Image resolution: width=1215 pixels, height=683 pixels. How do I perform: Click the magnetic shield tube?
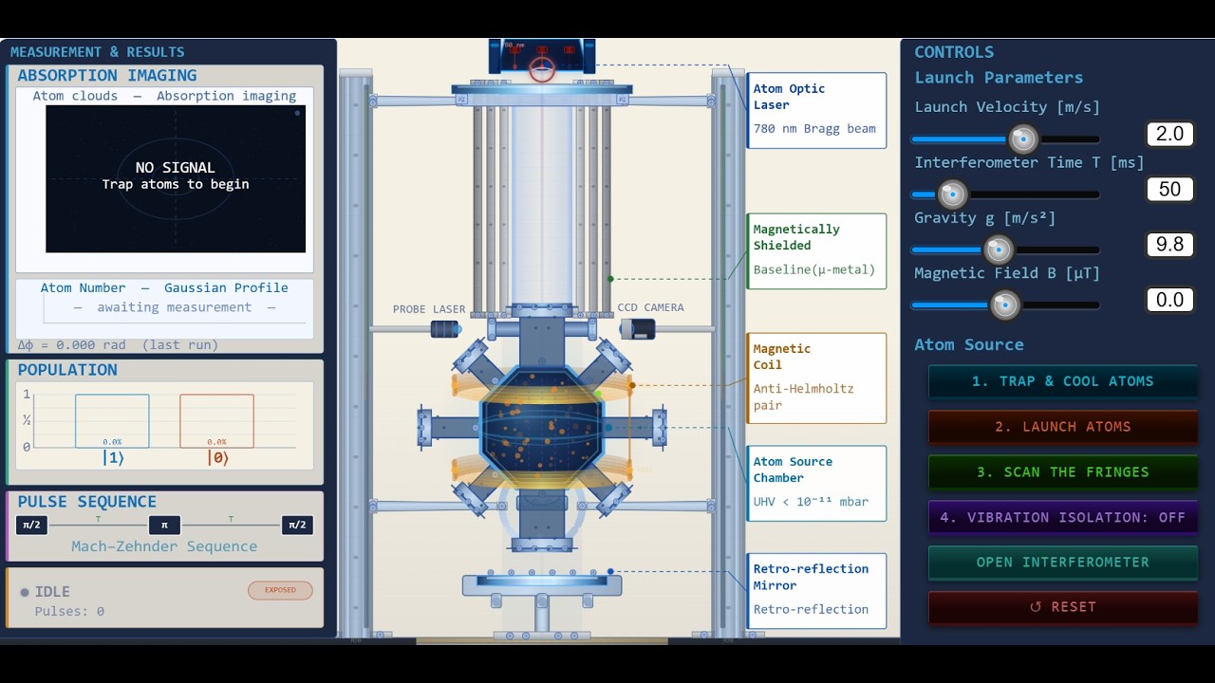tap(542, 204)
